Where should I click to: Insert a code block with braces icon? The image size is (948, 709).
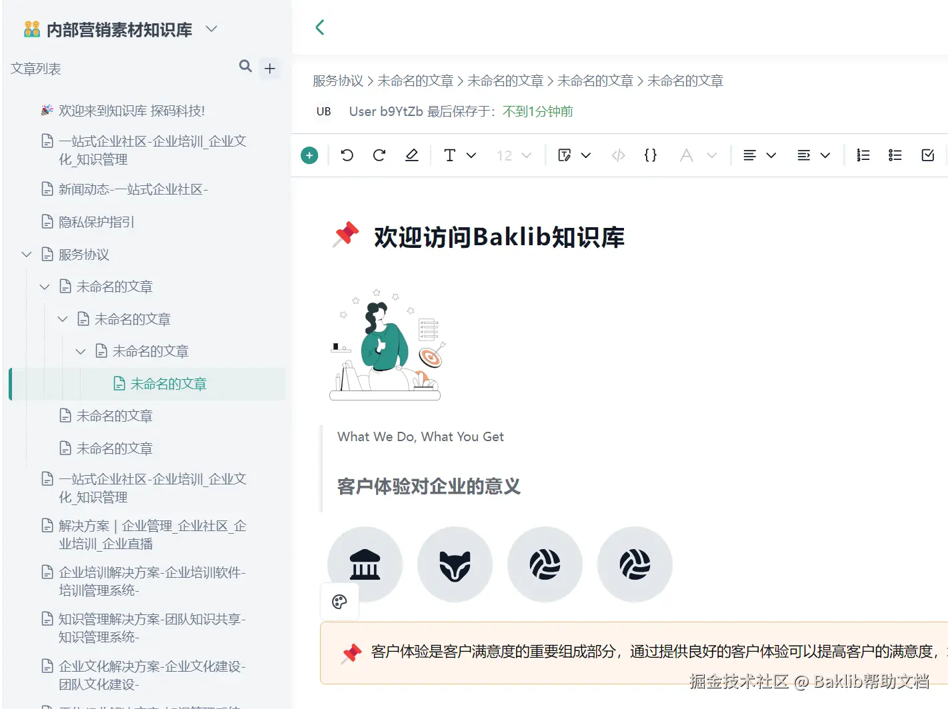pos(651,155)
